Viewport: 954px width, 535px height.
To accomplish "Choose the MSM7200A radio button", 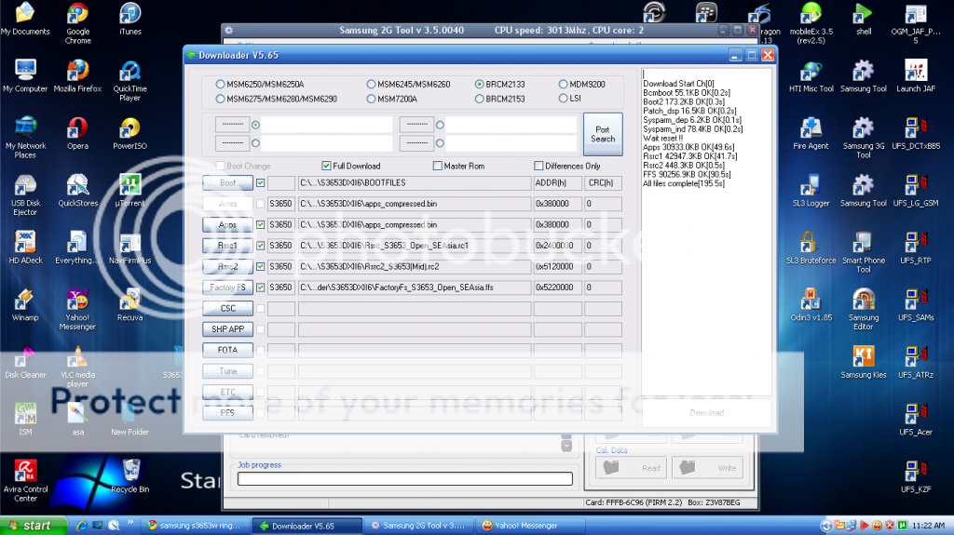I will pyautogui.click(x=371, y=99).
